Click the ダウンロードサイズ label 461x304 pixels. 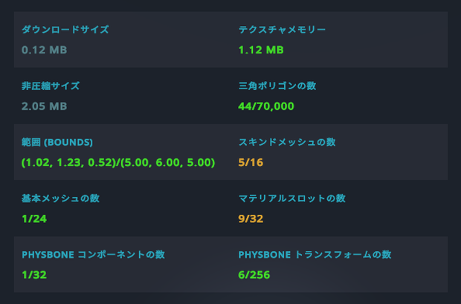coord(65,30)
